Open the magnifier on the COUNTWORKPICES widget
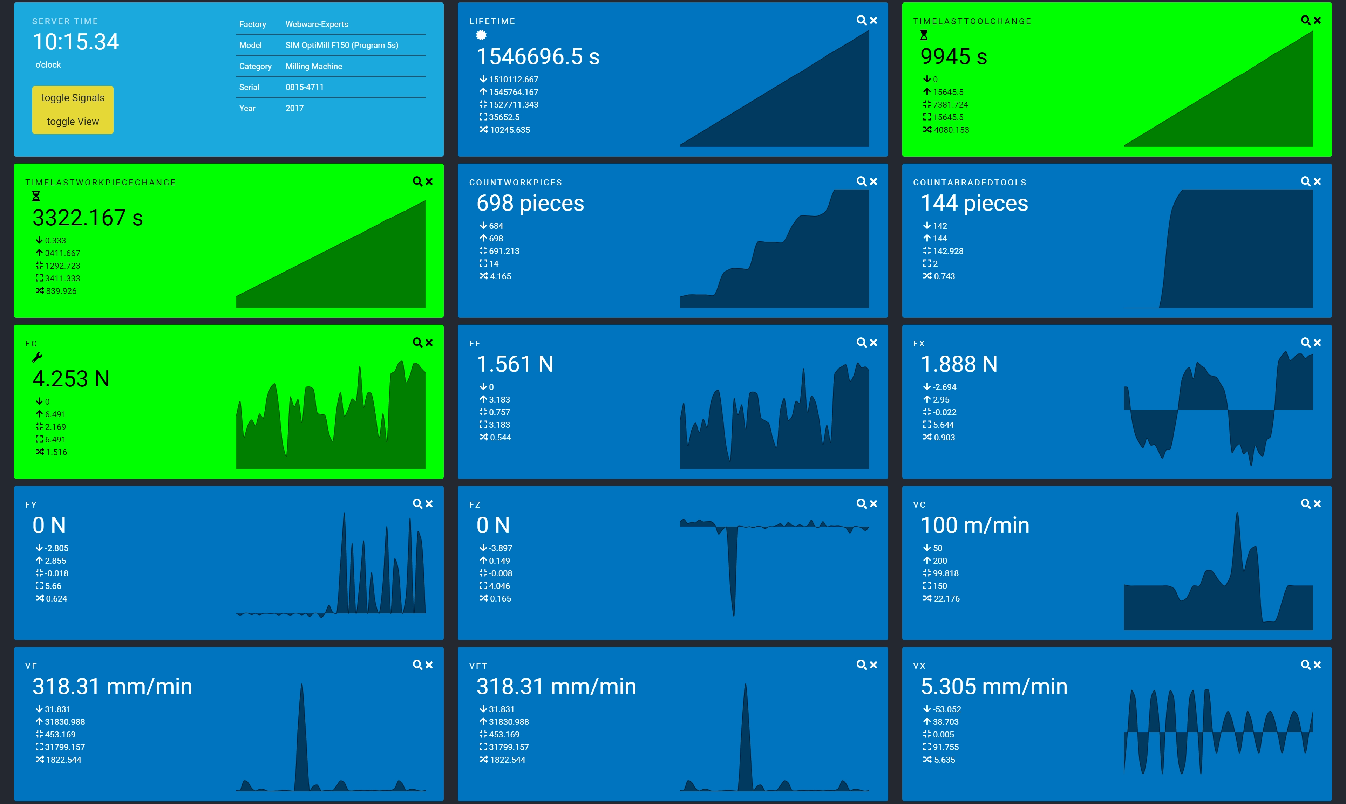Viewport: 1346px width, 804px height. 861,181
